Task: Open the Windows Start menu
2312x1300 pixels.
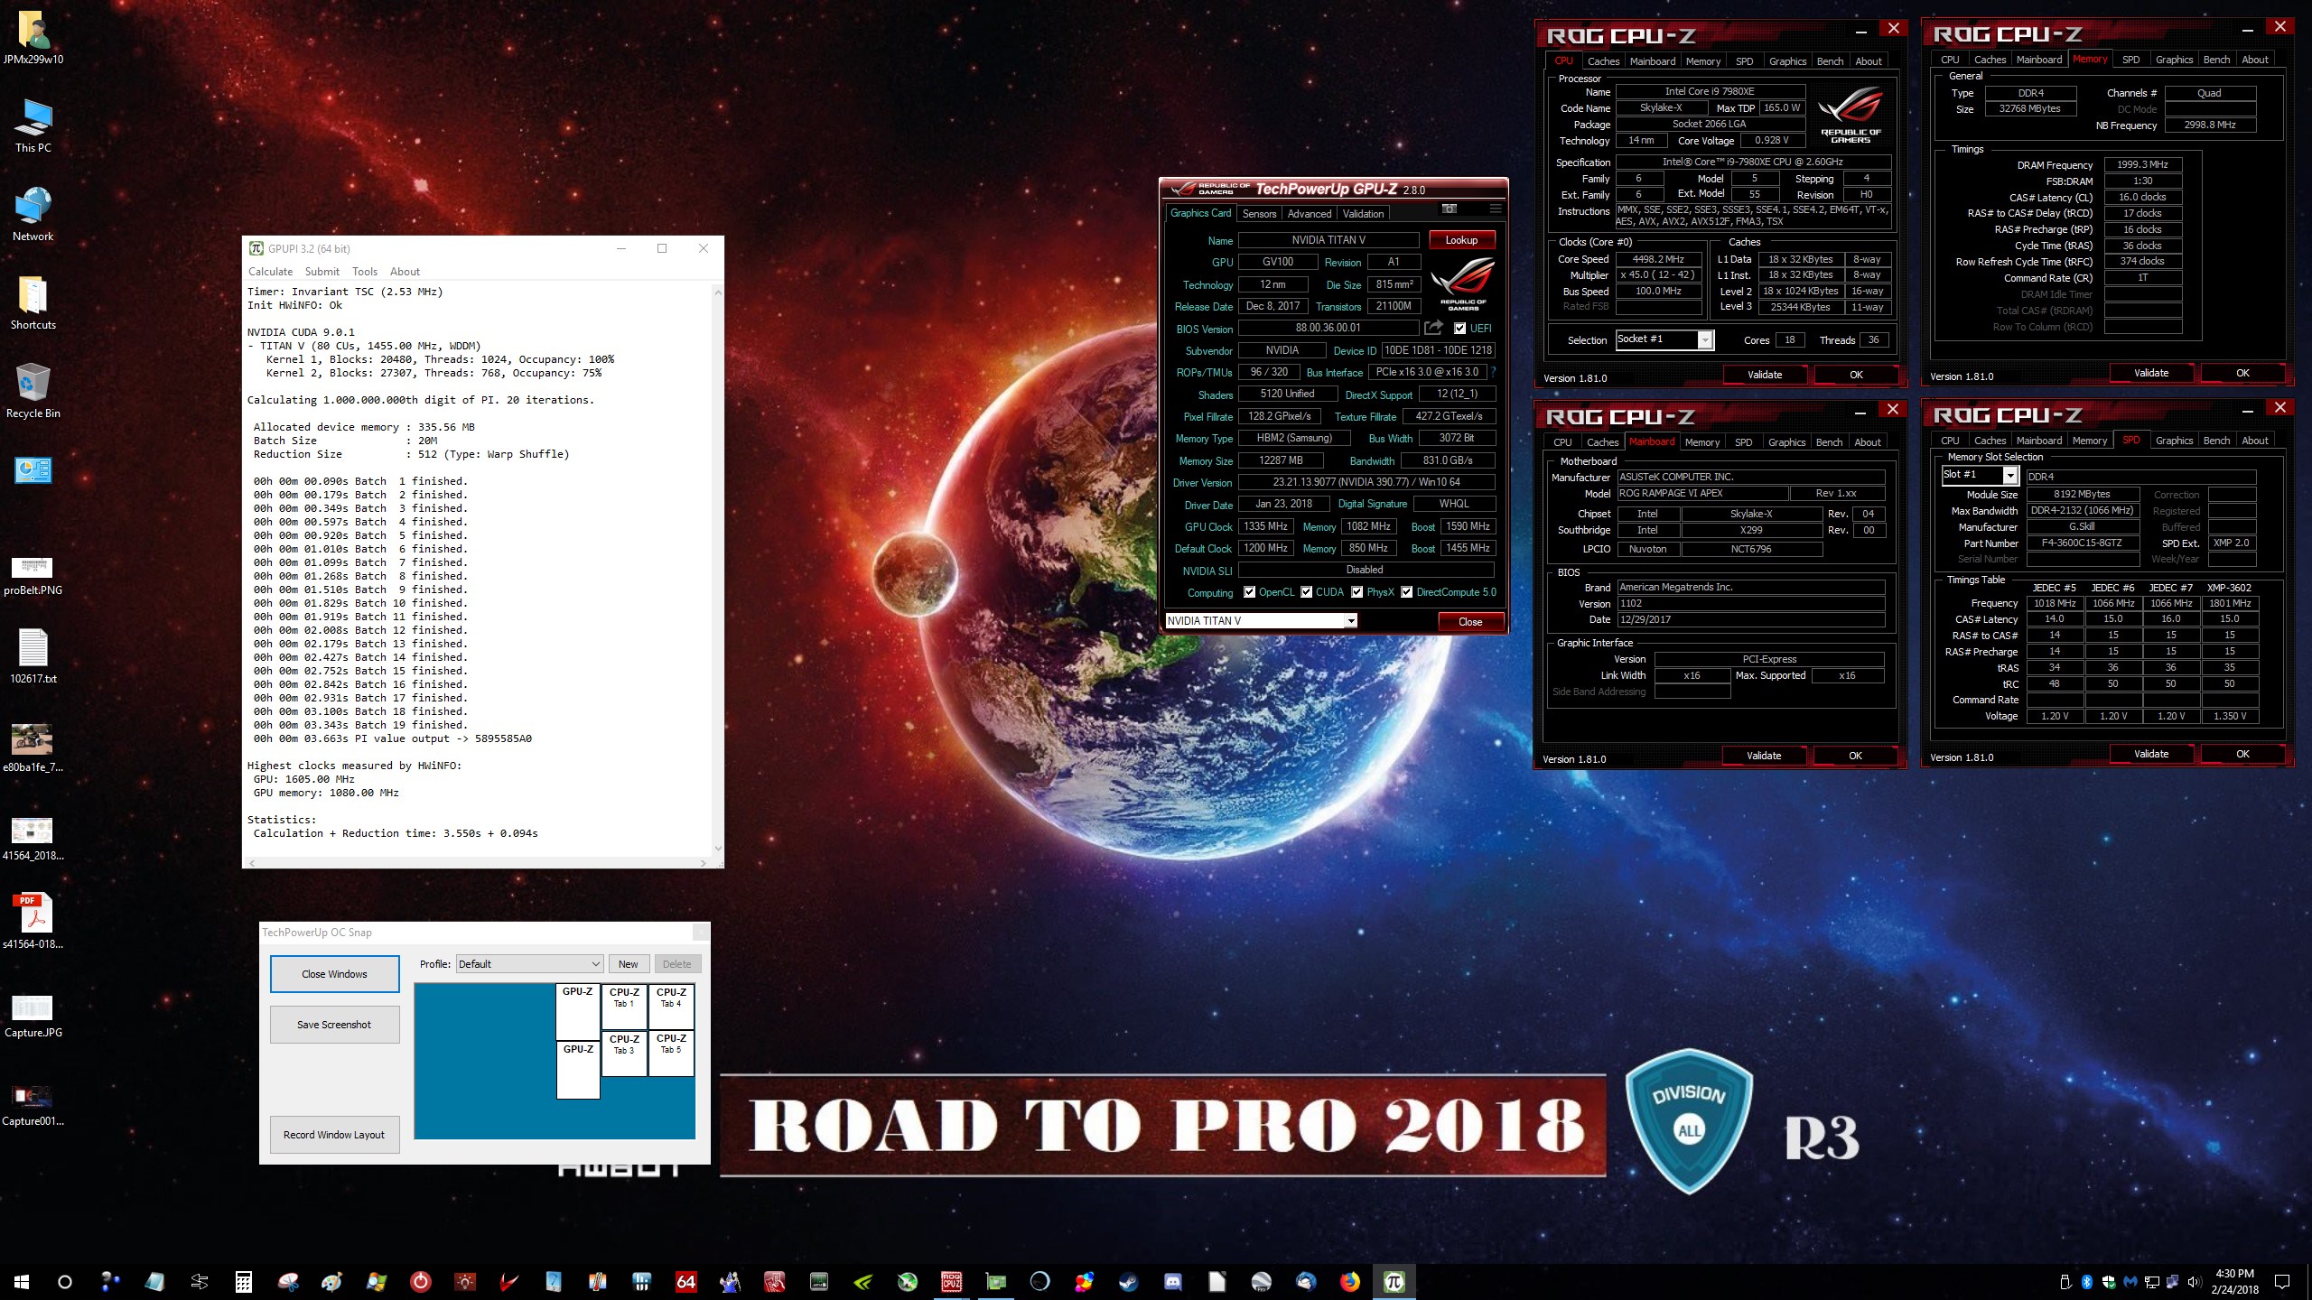Action: [22, 1281]
